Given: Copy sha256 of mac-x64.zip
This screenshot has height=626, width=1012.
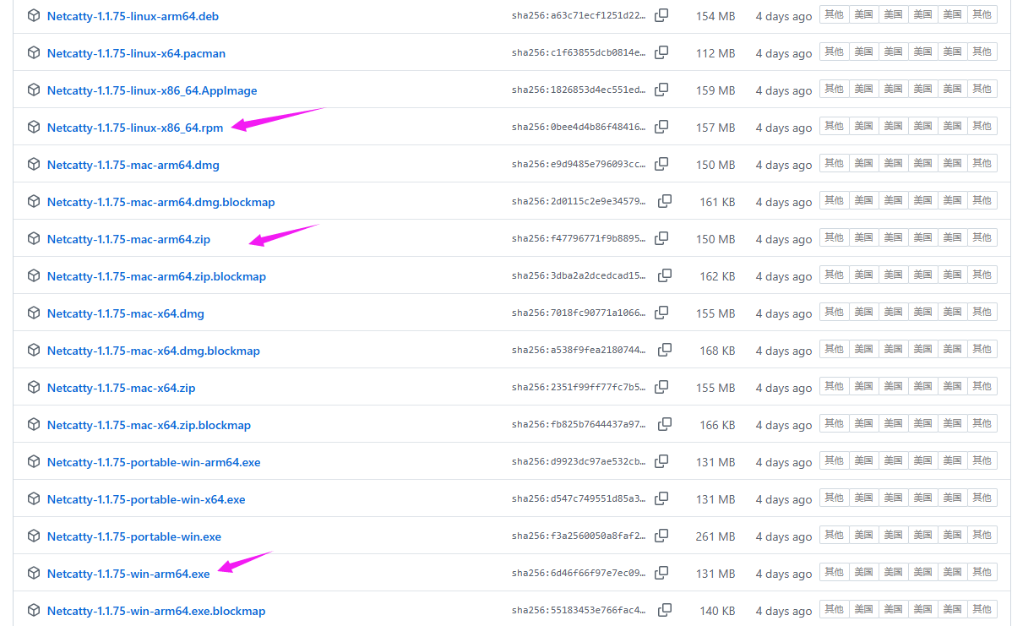Looking at the screenshot, I should click(x=661, y=387).
